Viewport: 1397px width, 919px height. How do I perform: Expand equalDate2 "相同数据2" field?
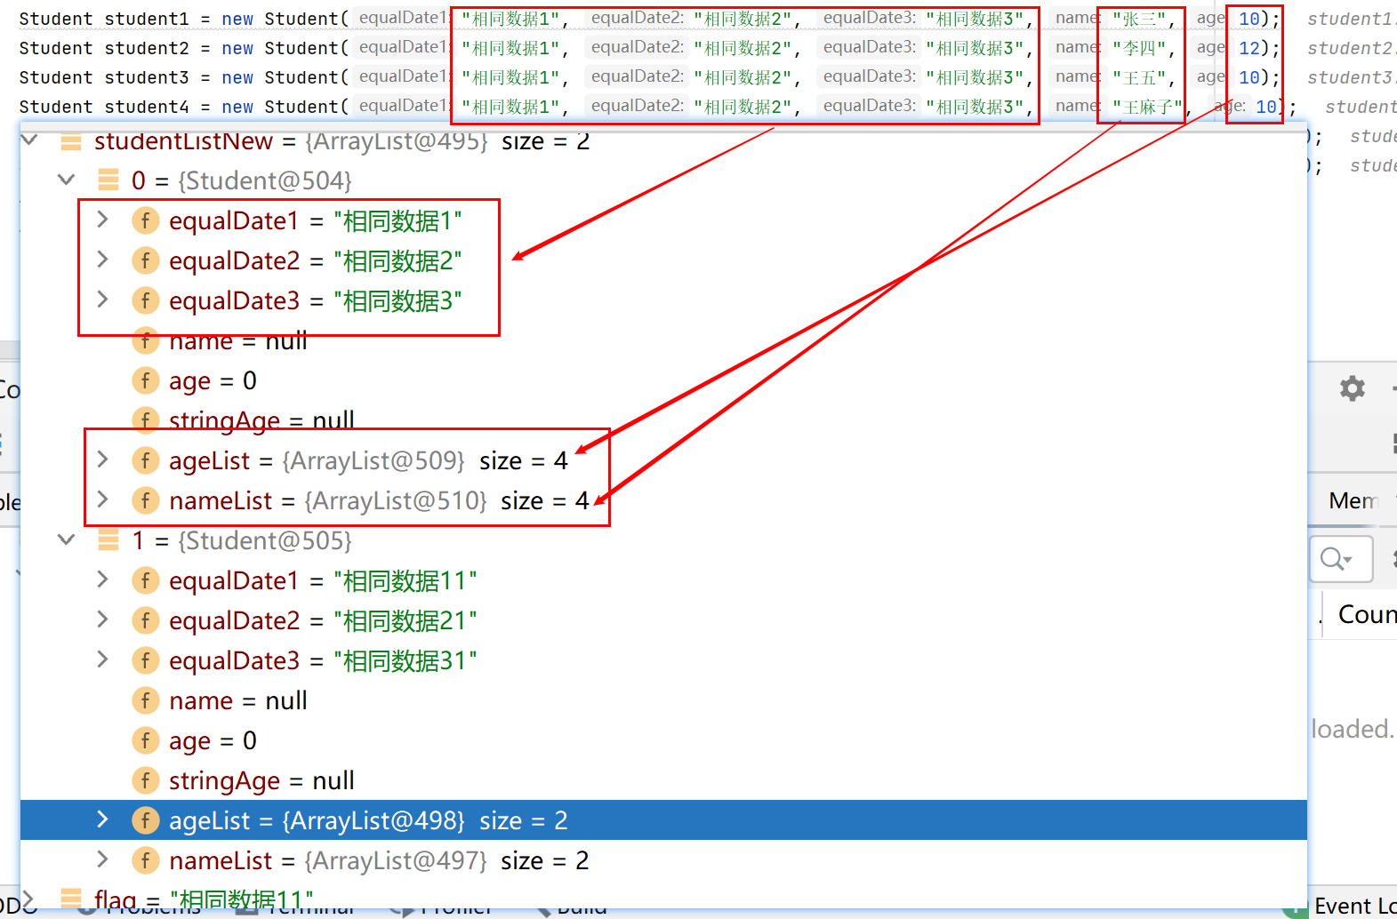[x=102, y=260]
